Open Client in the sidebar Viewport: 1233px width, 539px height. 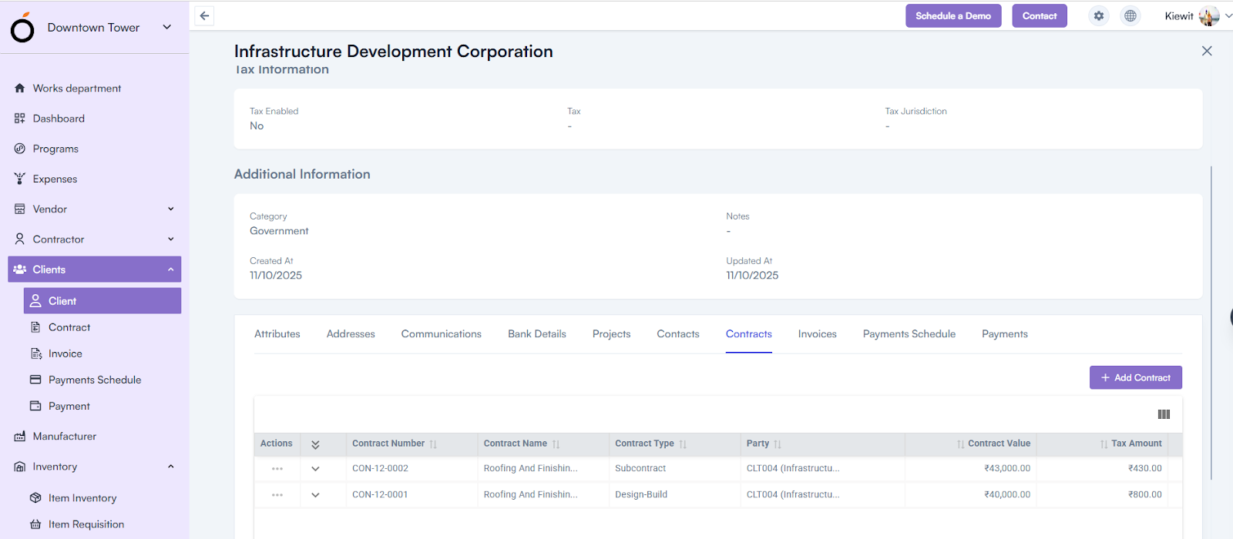tap(102, 301)
